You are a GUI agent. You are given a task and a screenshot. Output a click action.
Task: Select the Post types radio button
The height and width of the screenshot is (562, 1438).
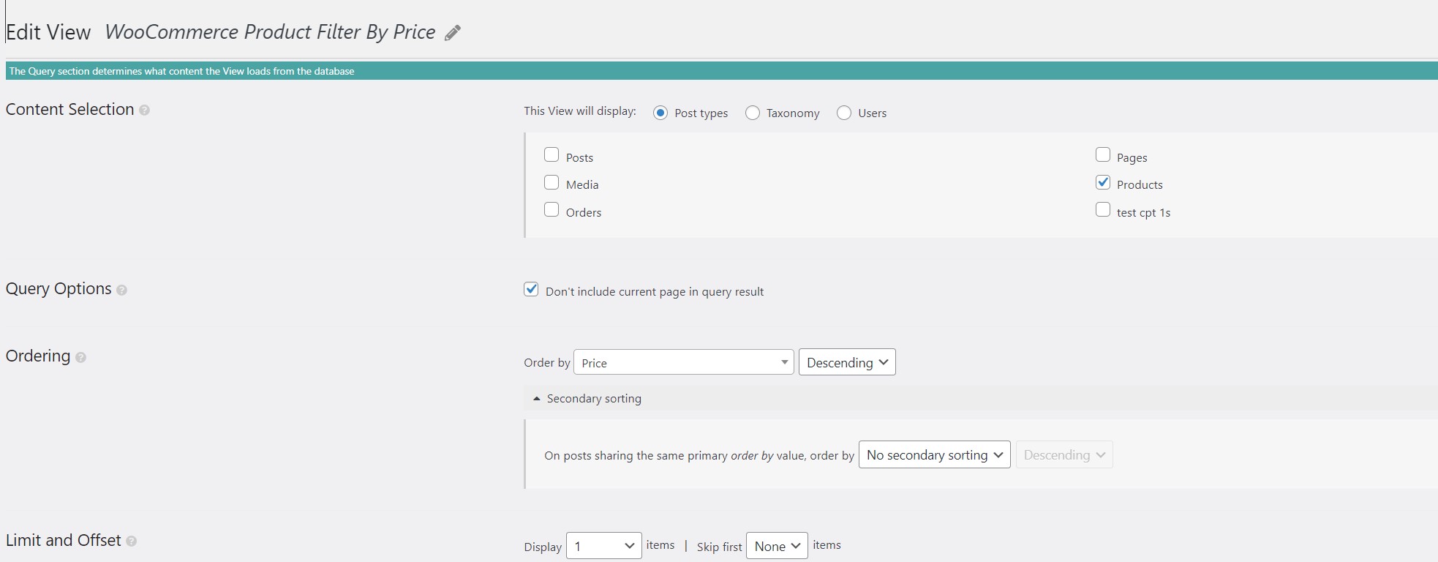pyautogui.click(x=660, y=113)
